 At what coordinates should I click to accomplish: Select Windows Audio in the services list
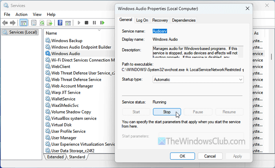coord(66,53)
